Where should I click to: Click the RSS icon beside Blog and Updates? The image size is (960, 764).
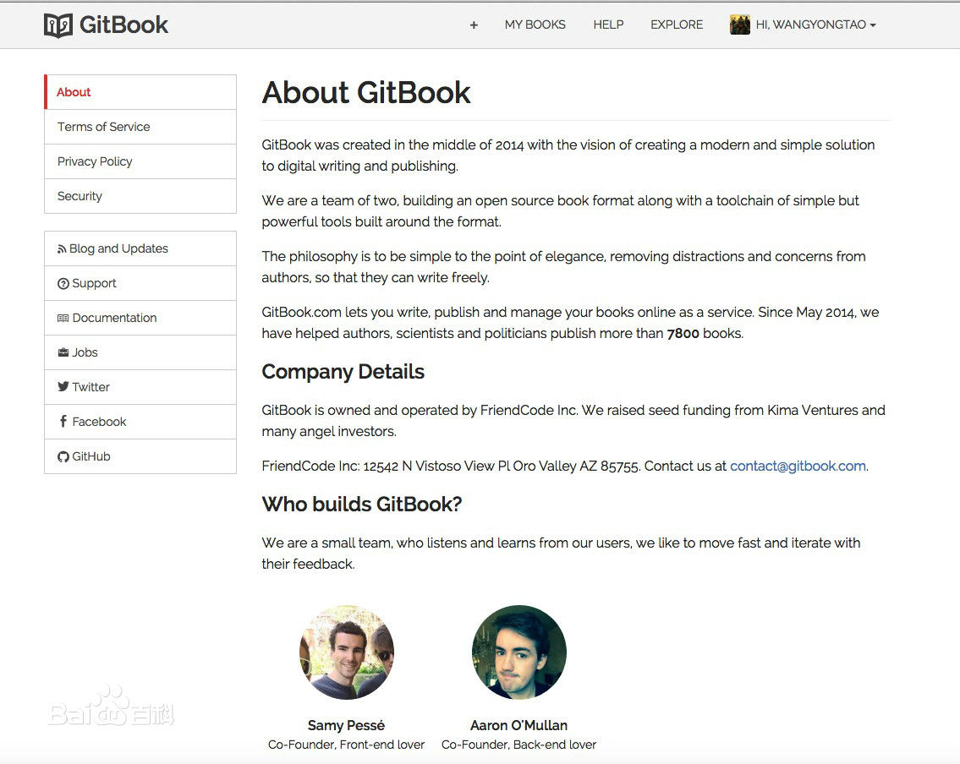pyautogui.click(x=62, y=249)
